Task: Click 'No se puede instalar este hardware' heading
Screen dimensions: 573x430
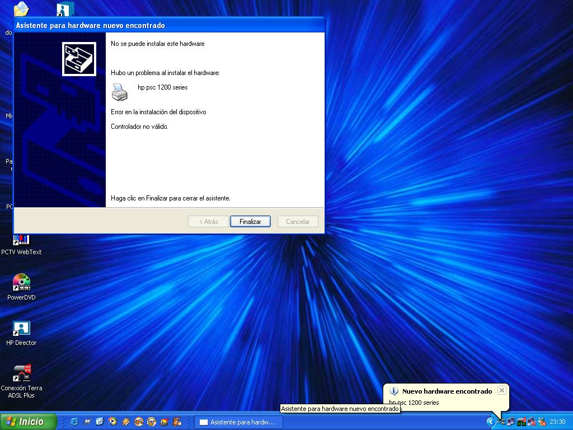Action: (157, 44)
